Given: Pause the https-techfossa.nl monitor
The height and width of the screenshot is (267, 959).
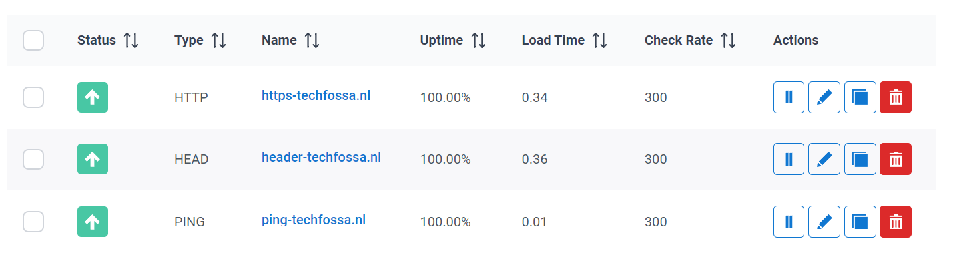Looking at the screenshot, I should [x=789, y=97].
